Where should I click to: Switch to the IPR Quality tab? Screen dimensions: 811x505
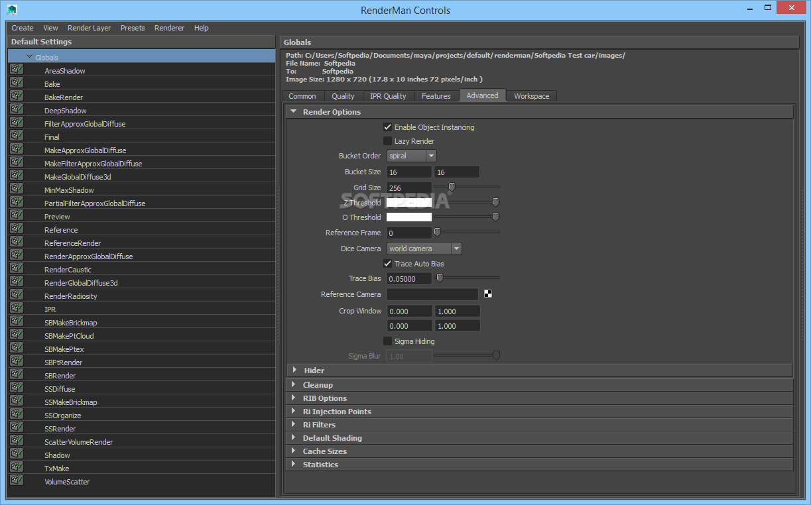pyautogui.click(x=388, y=96)
